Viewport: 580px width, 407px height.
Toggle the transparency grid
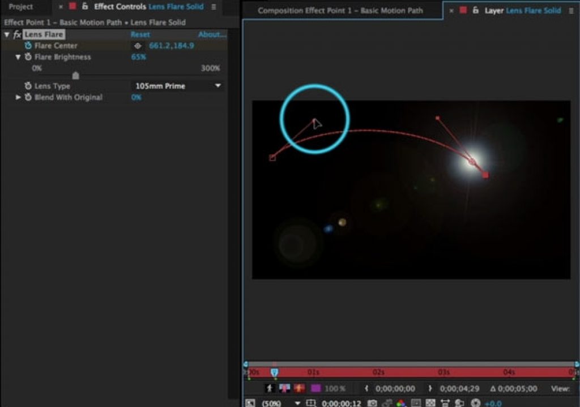pos(430,403)
